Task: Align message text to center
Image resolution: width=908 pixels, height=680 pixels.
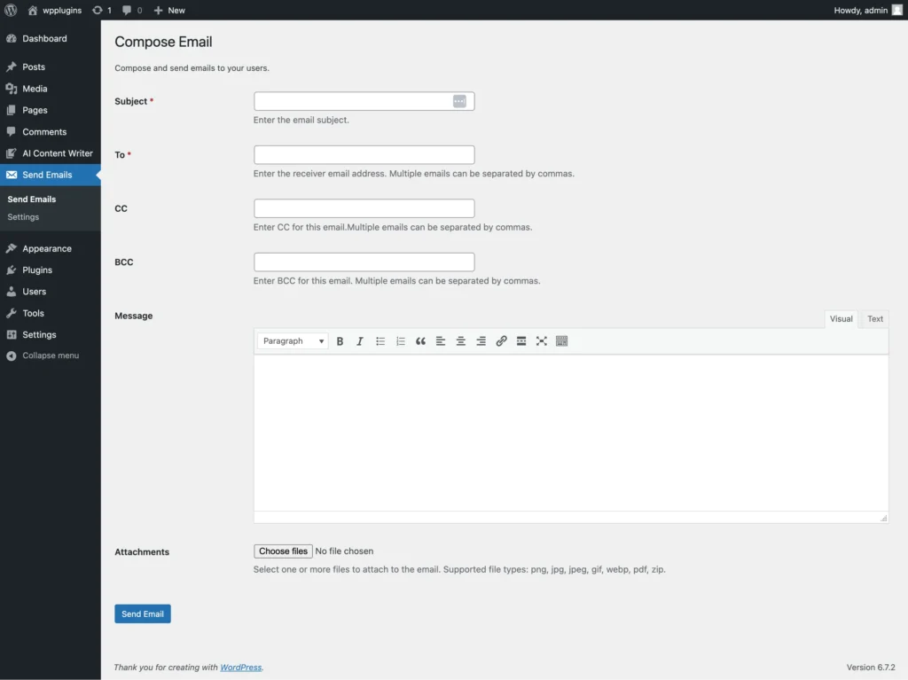Action: [x=460, y=341]
